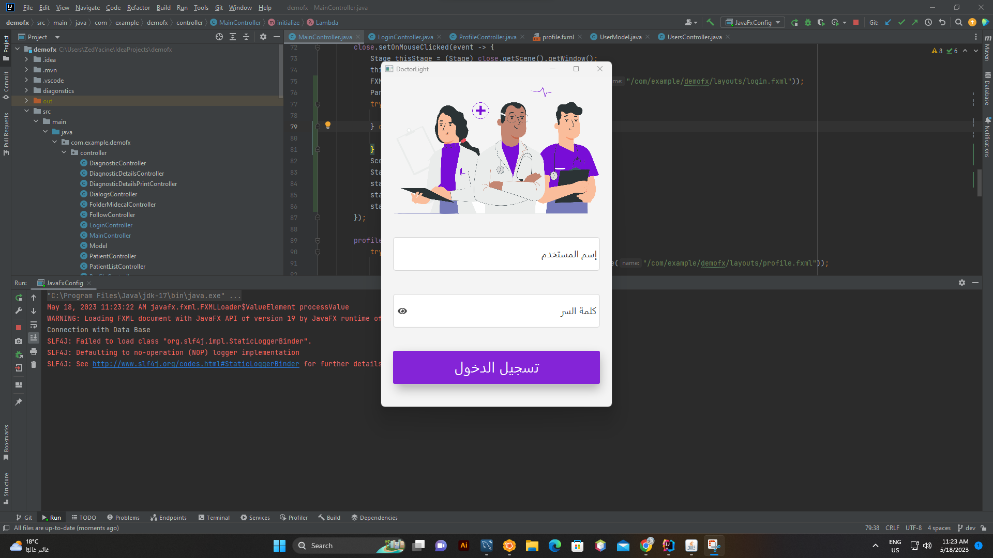Click the Debug bug icon in toolbar
993x558 pixels.
pos(808,23)
